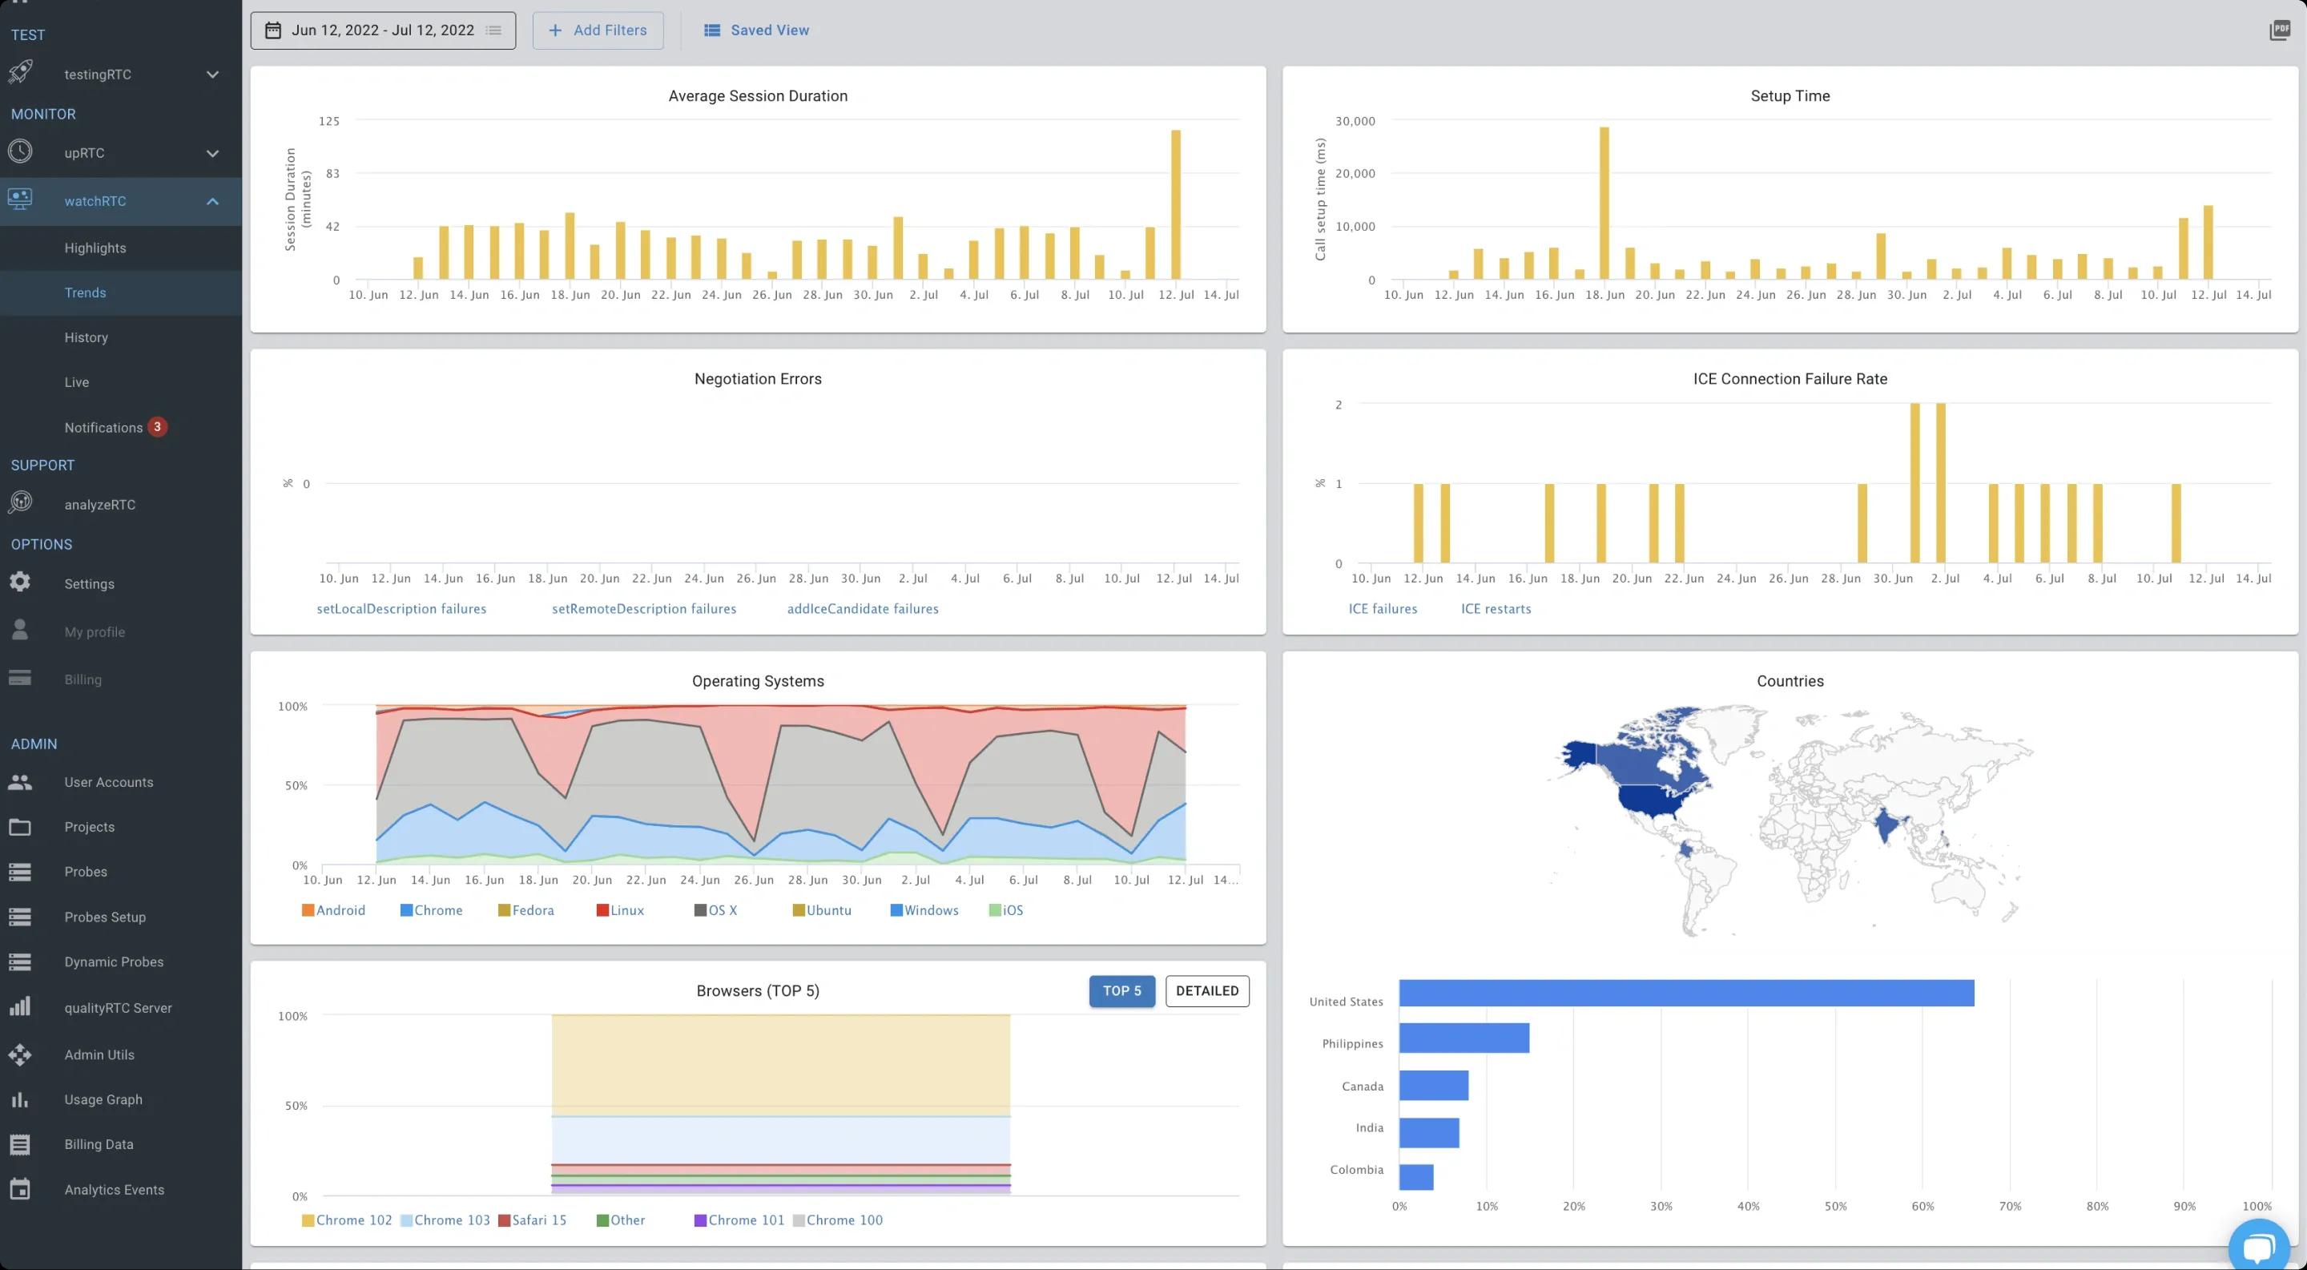This screenshot has height=1270, width=2307.
Task: Click the Add Filters button
Action: click(598, 30)
